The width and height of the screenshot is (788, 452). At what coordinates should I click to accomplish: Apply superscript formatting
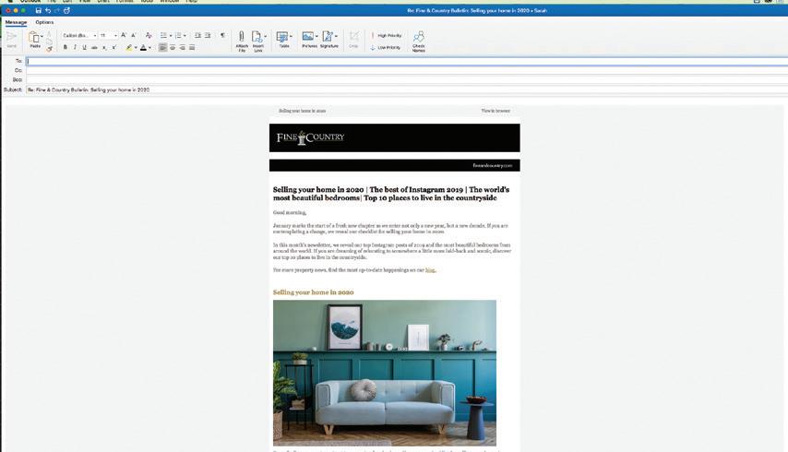click(x=114, y=48)
